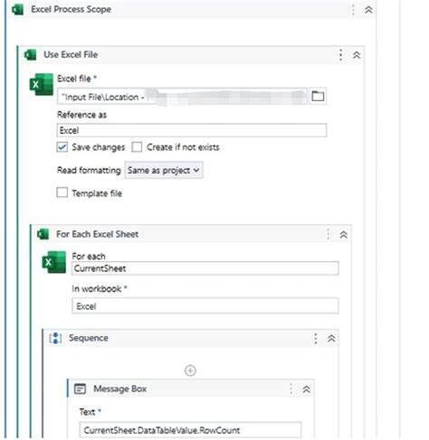The height and width of the screenshot is (440, 429).
Task: Browse for Excel file with folder icon
Action: point(318,96)
